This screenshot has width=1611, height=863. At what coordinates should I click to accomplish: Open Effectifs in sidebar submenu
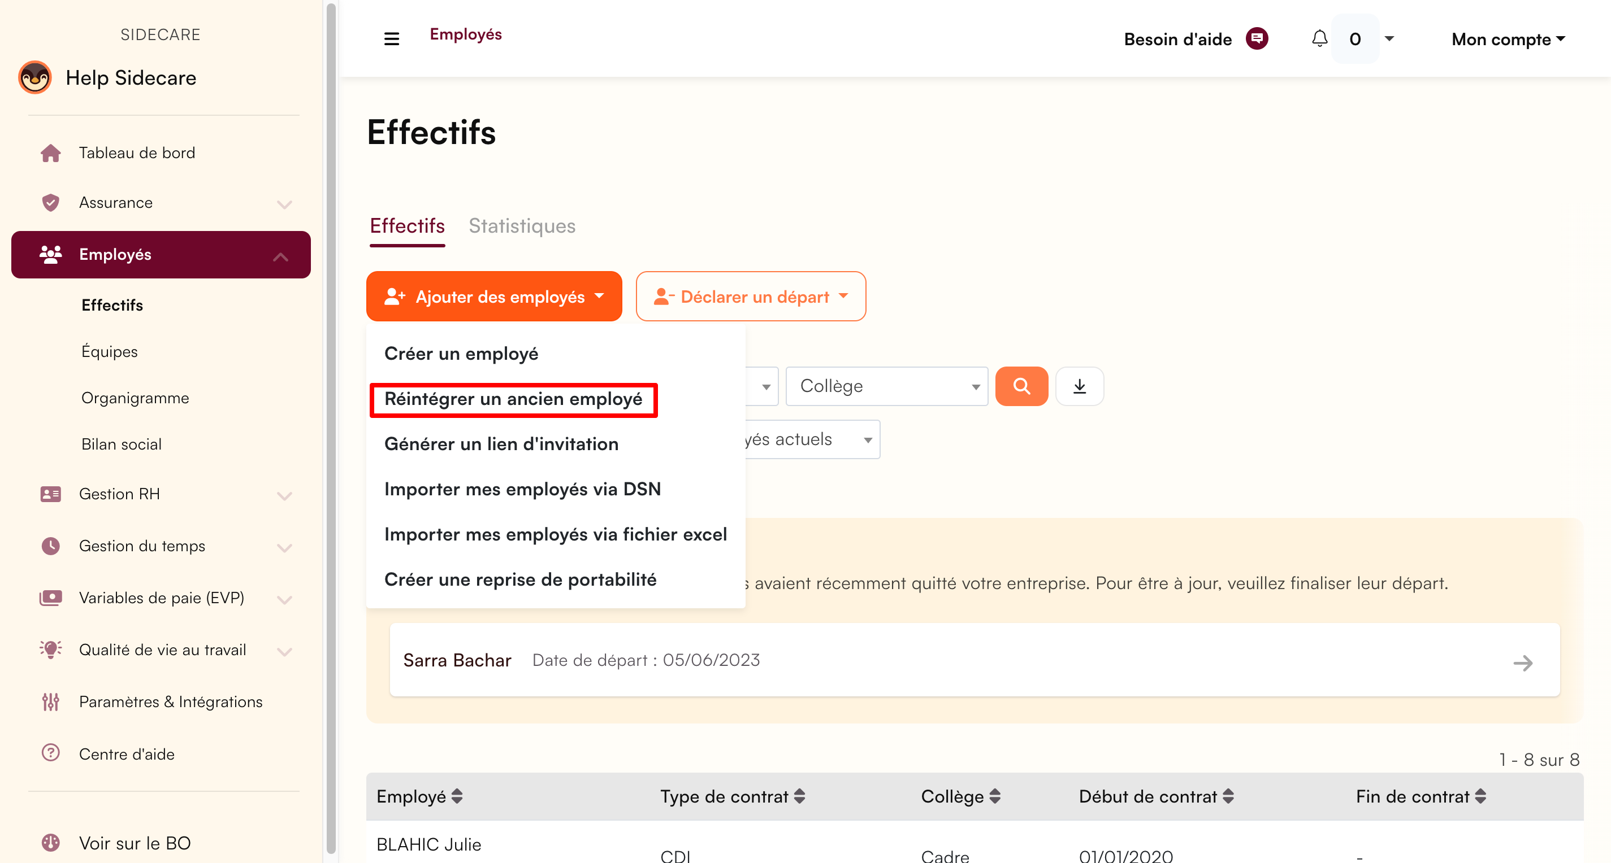(112, 305)
